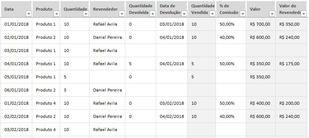Image resolution: width=309 pixels, height=138 pixels.
Task: Open the Data de Devolução filter dropdown
Action: click(x=184, y=14)
